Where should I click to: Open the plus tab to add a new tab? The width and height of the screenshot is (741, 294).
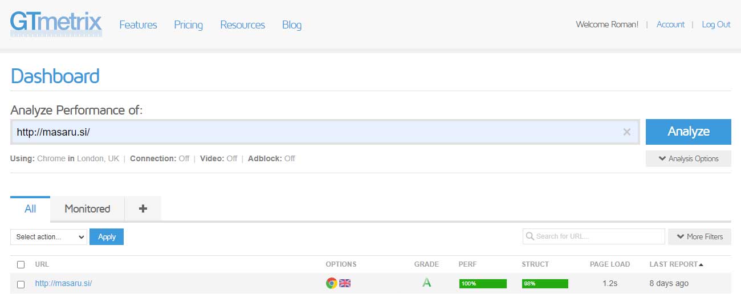point(143,209)
